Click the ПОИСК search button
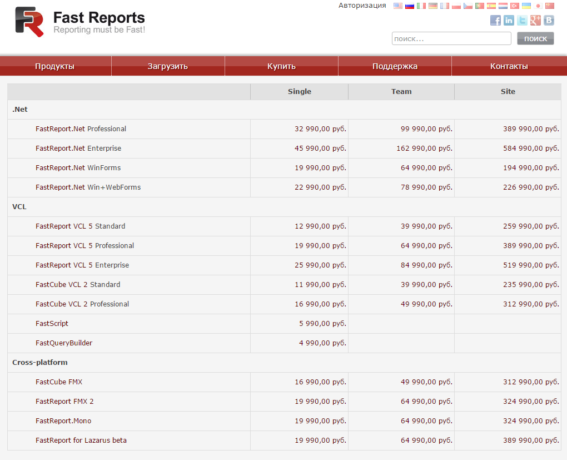 pos(535,38)
